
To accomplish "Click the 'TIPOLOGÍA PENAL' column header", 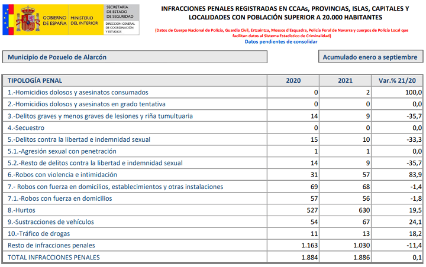I will [x=35, y=80].
